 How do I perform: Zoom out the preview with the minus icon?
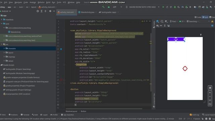tap(210, 96)
